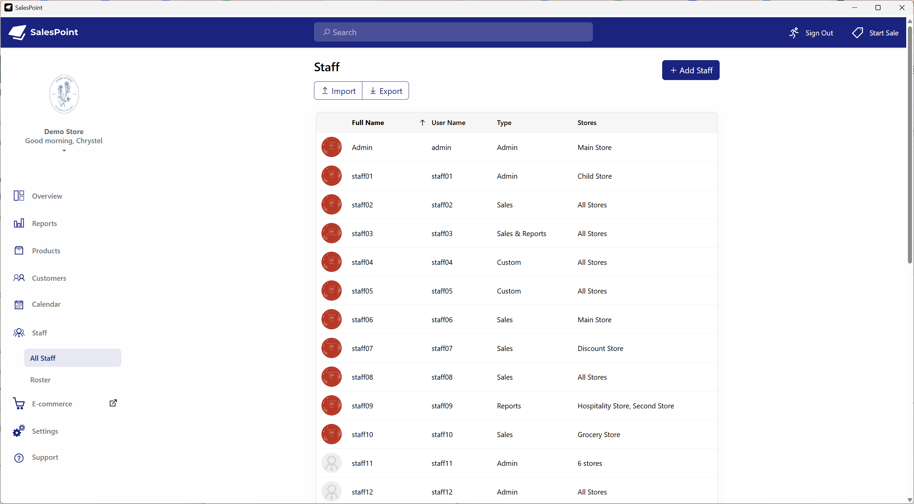Screen dimensions: 914x504
Task: Expand the store greeting dropdown arrow
Action: (x=64, y=151)
